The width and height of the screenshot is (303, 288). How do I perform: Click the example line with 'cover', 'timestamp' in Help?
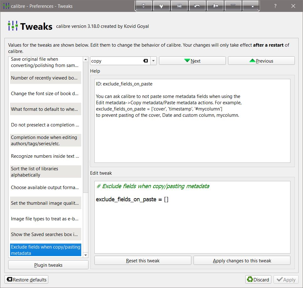click(x=159, y=109)
